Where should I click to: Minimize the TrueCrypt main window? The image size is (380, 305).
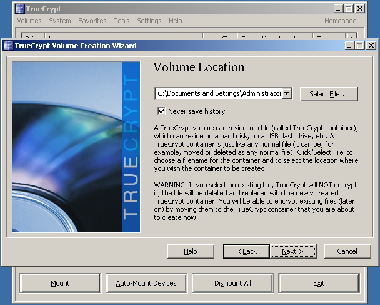point(338,9)
